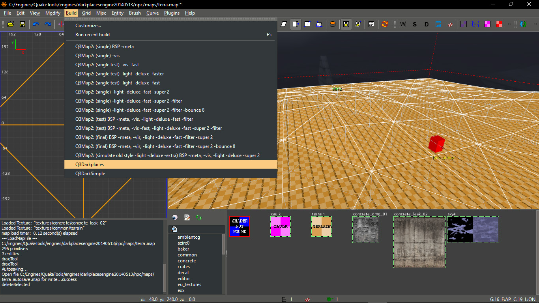Click Customize... in Build menu
539x303 pixels.
pos(88,26)
